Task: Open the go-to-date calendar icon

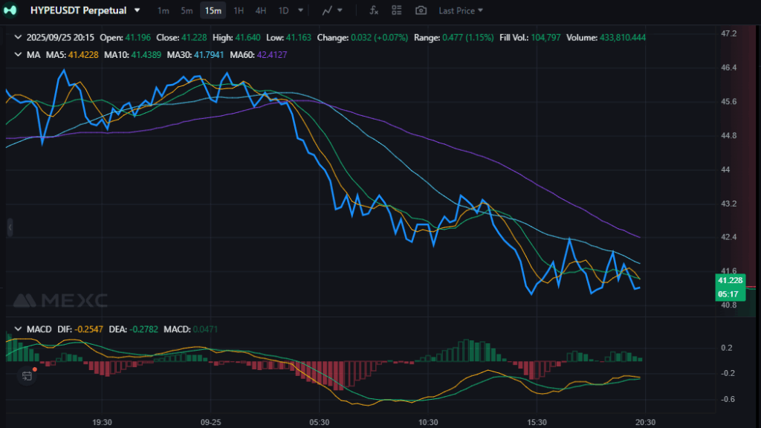Action: click(27, 375)
